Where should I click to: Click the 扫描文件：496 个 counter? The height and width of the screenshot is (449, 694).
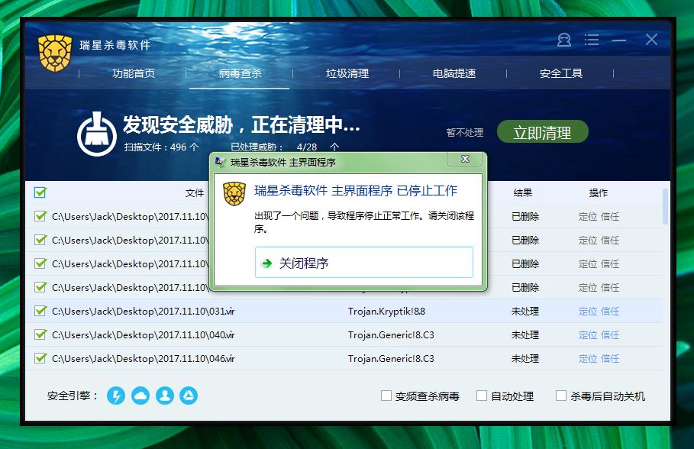click(161, 147)
